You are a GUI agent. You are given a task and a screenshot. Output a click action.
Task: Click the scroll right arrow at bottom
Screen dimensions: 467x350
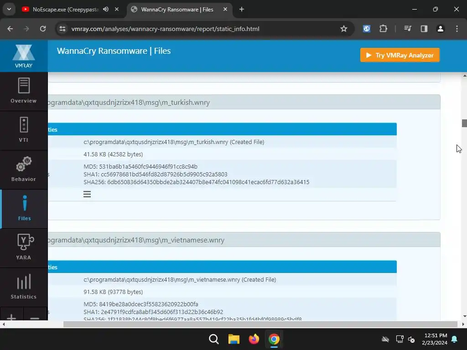[463, 324]
